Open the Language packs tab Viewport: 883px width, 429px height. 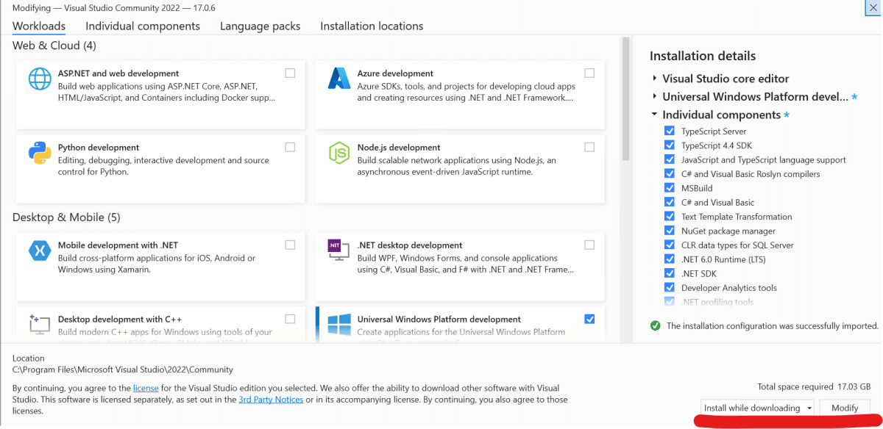[260, 26]
